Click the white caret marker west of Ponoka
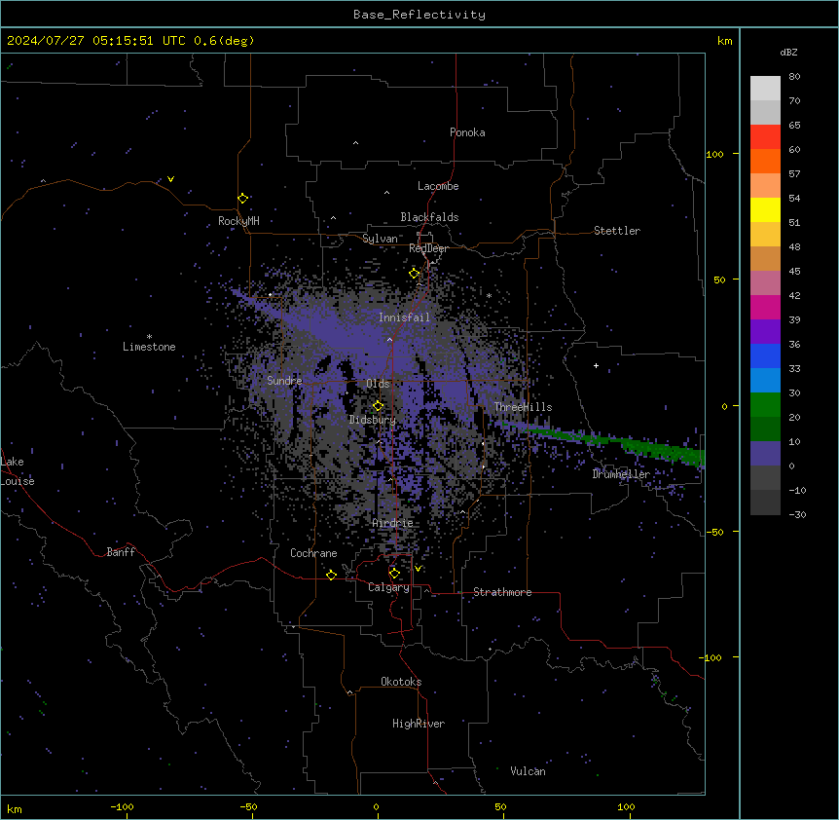 tap(355, 143)
